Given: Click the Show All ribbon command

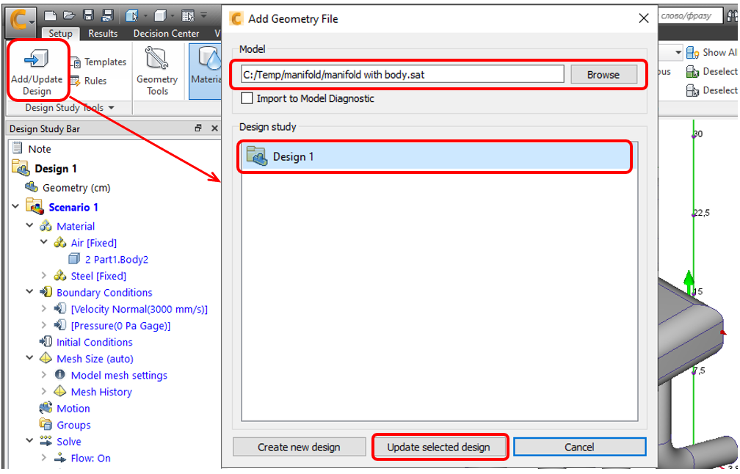Looking at the screenshot, I should 711,52.
